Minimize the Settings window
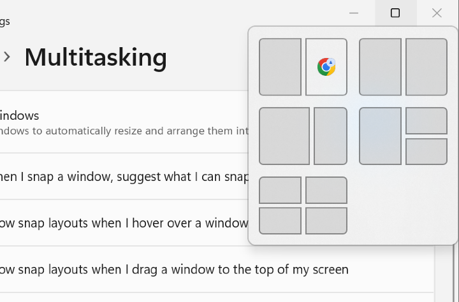Viewport: 459px width, 302px height. click(x=354, y=13)
